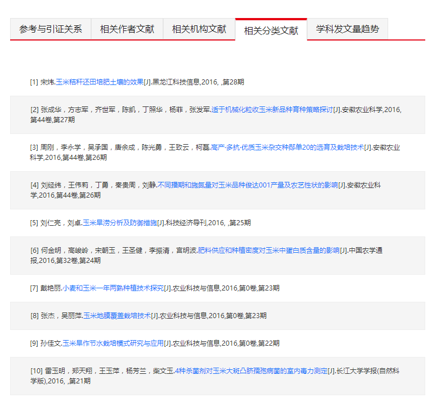
Task: Open the 相关作者文献 tab
Action: pyautogui.click(x=127, y=29)
